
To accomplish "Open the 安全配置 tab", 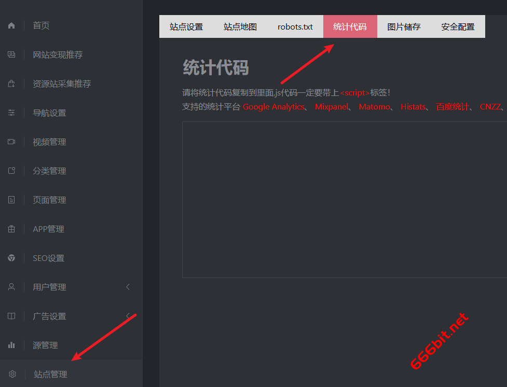I will coord(458,26).
